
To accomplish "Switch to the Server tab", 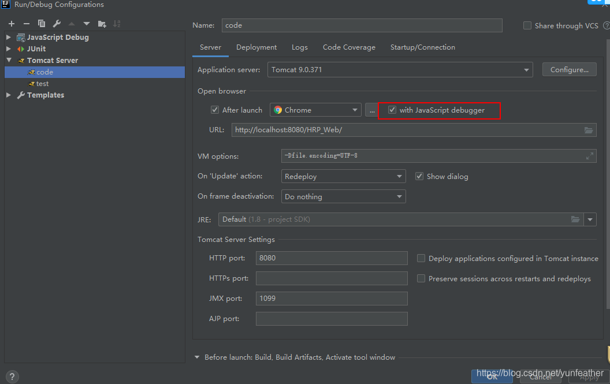I will 210,47.
